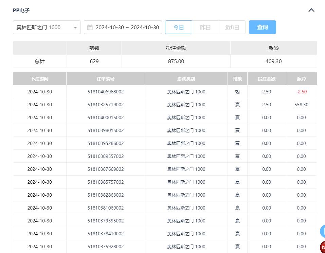The height and width of the screenshot is (253, 325).
Task: Click the calendar icon in date field
Action: pyautogui.click(x=90, y=28)
